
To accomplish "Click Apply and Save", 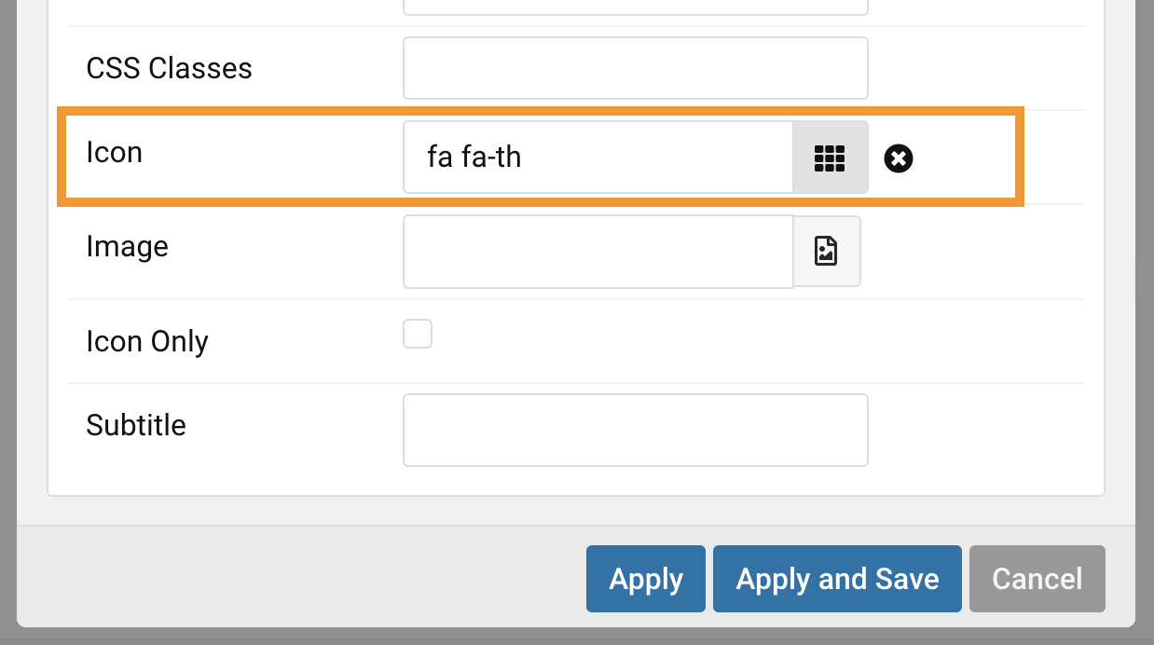I will tap(837, 579).
